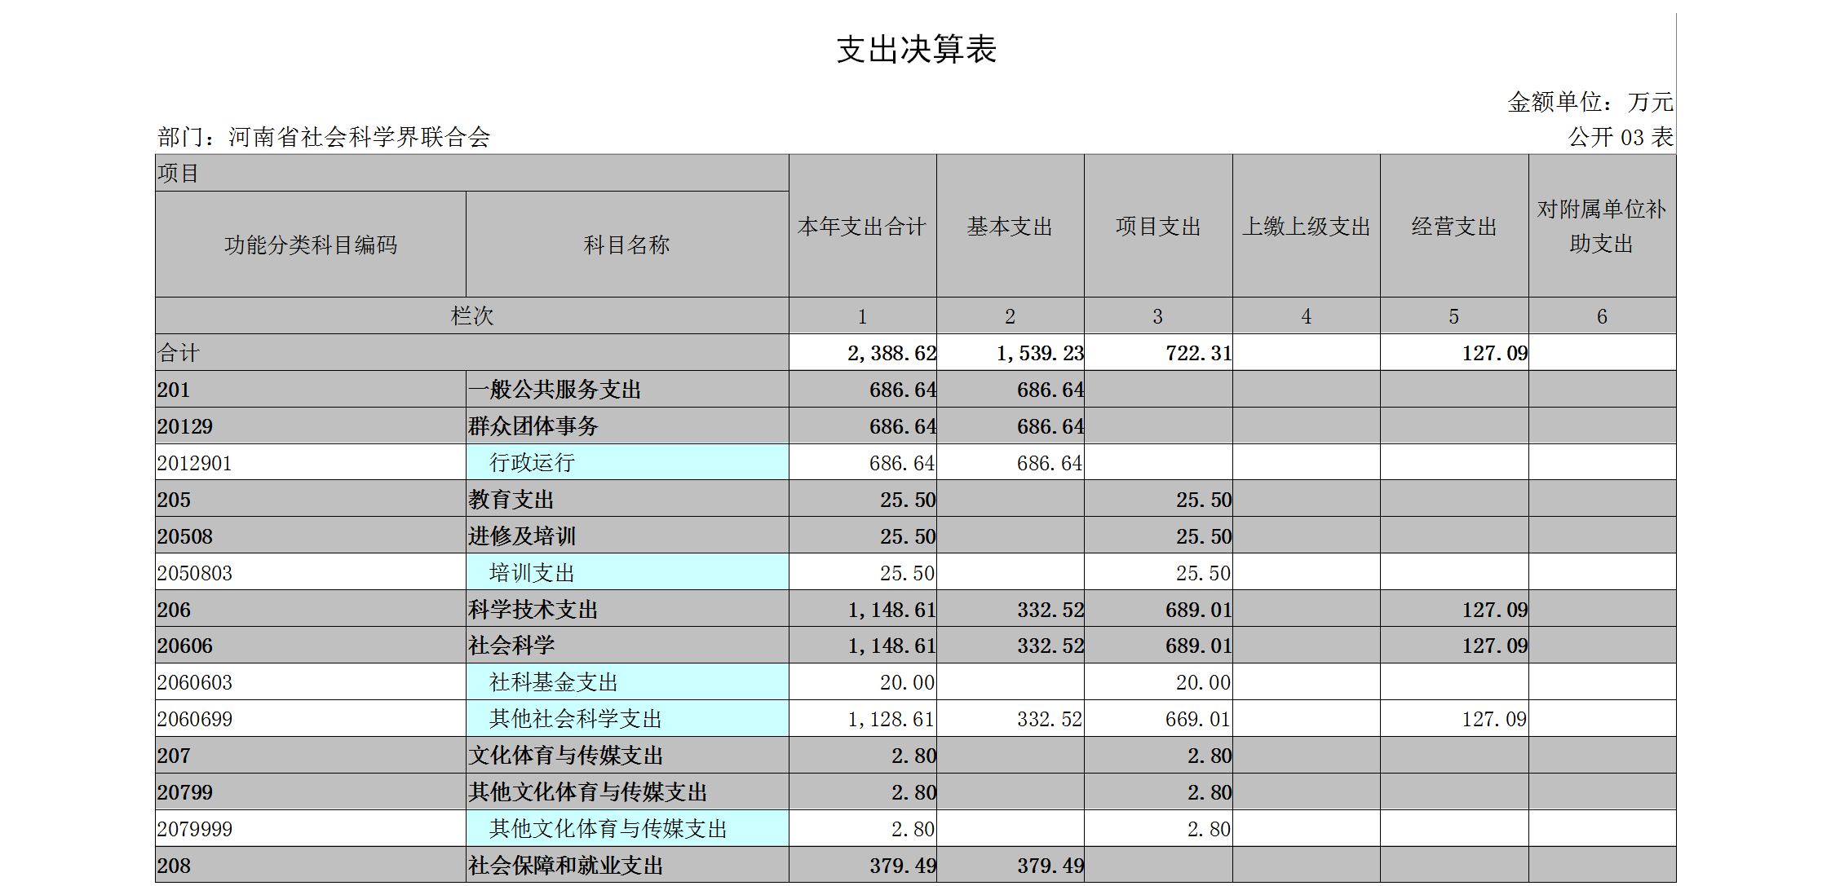
Task: Select the 培训支出 cell
Action: point(627,572)
